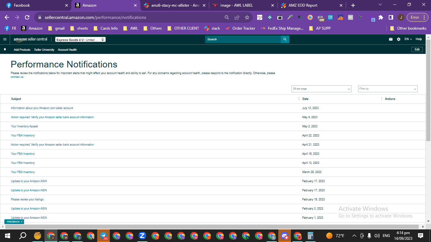Click the horizontal scrollbar at page bottom
The width and height of the screenshot is (431, 242).
[x=211, y=227]
